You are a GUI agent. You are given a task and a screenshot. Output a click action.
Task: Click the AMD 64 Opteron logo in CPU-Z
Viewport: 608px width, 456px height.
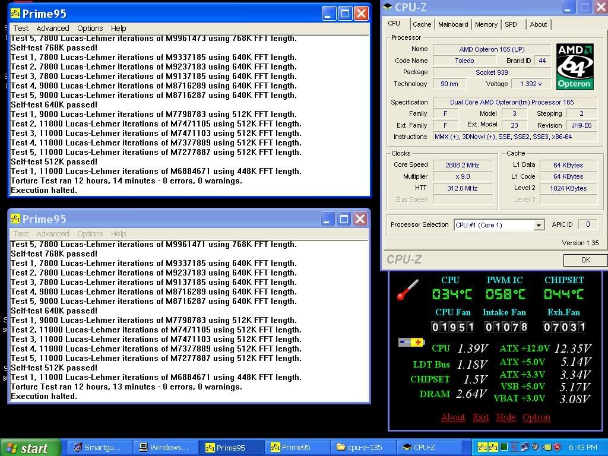click(x=575, y=66)
